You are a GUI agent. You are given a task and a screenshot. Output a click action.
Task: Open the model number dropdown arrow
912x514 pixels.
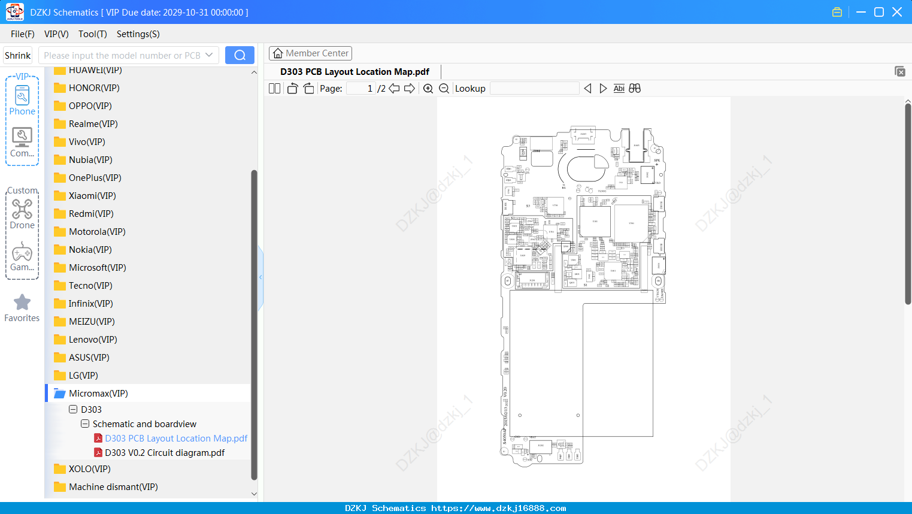pyautogui.click(x=209, y=55)
